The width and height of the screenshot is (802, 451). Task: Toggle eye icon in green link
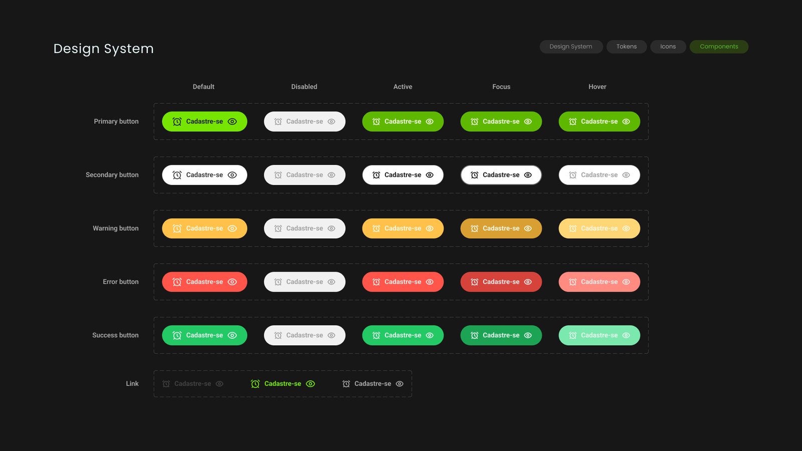311,384
